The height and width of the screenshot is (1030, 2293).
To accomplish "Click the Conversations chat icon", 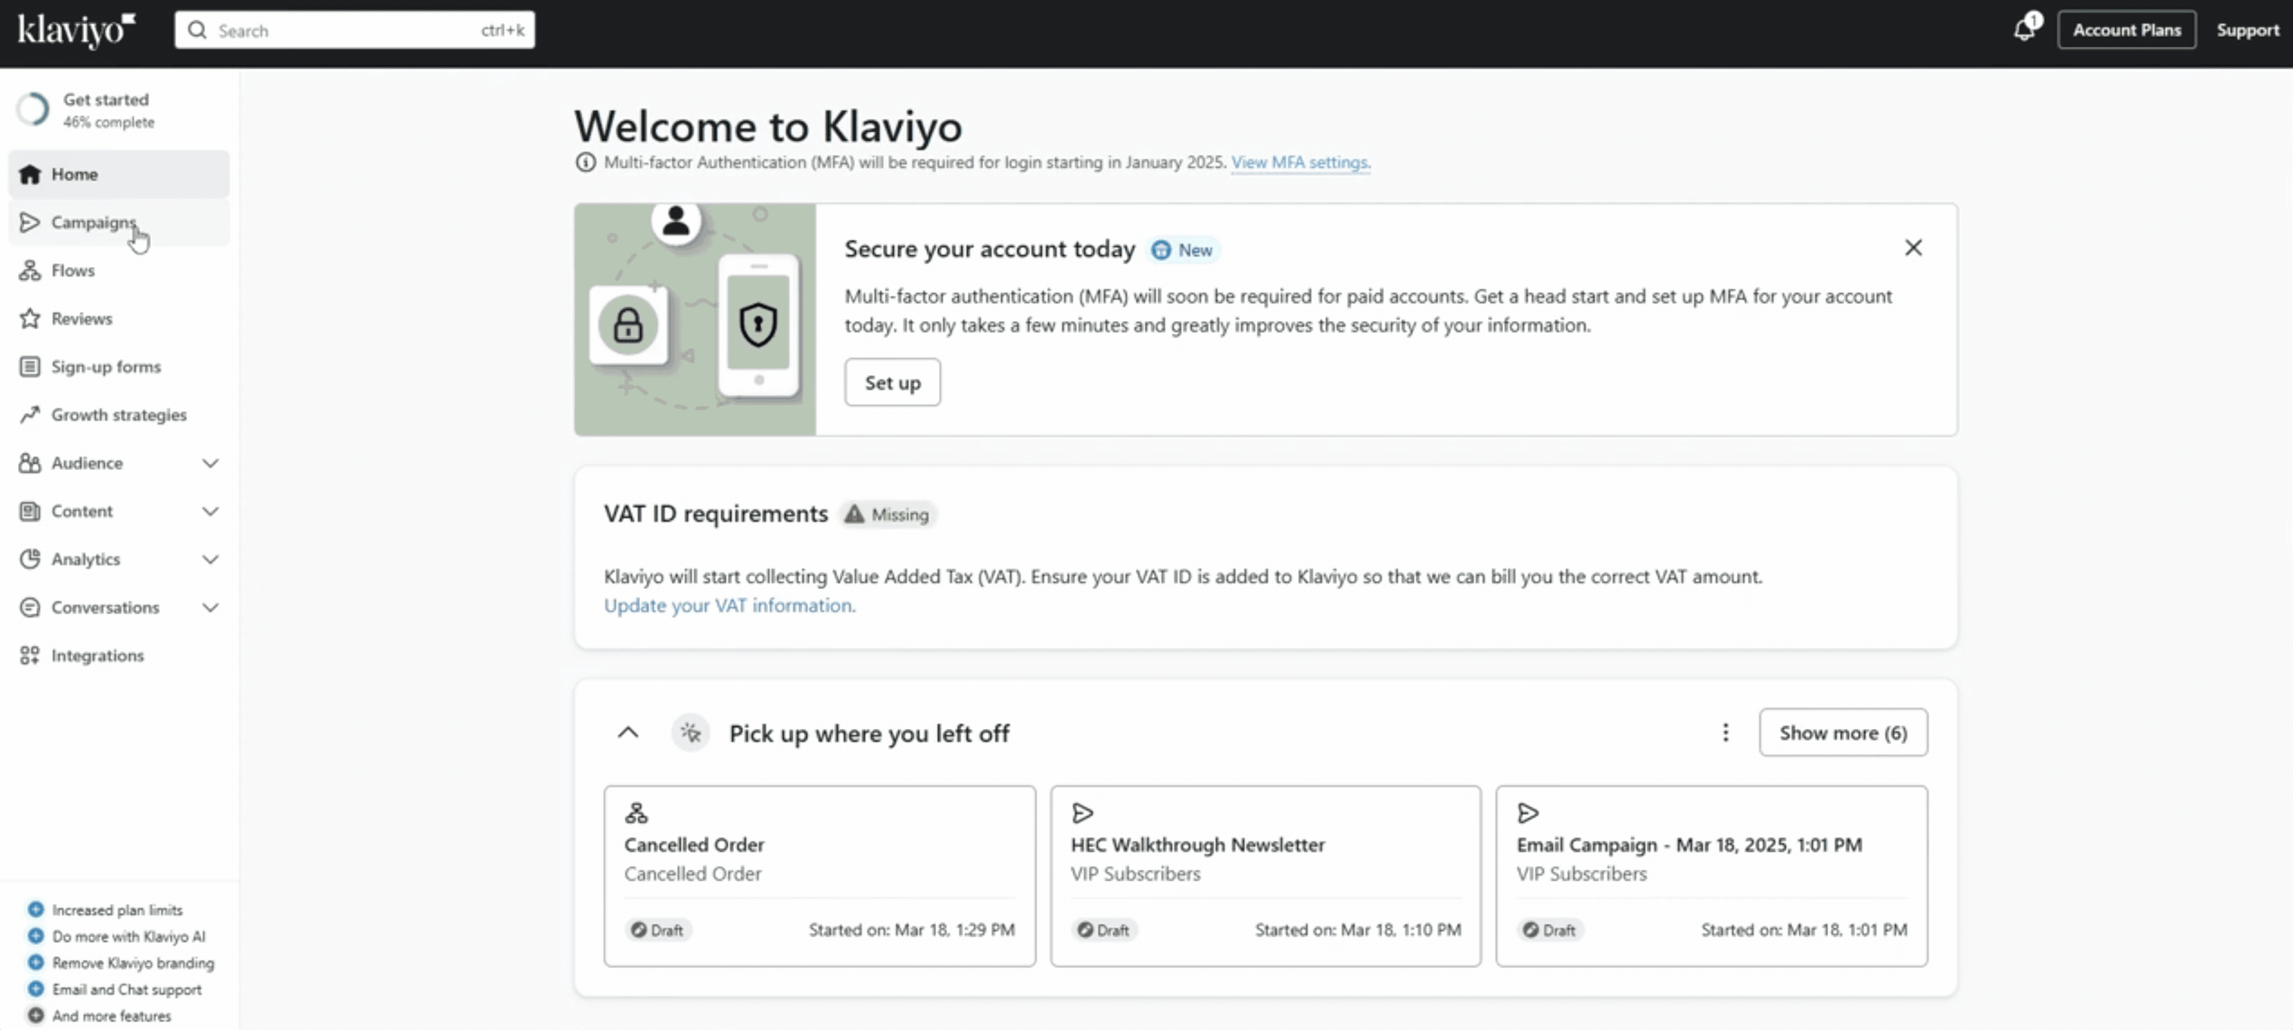I will pyautogui.click(x=30, y=607).
